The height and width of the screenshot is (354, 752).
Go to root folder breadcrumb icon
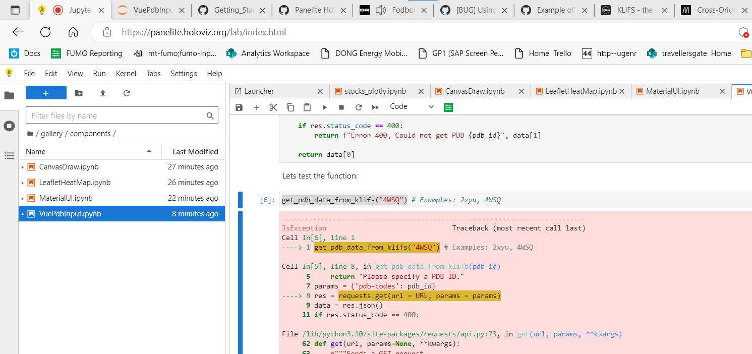pos(30,134)
